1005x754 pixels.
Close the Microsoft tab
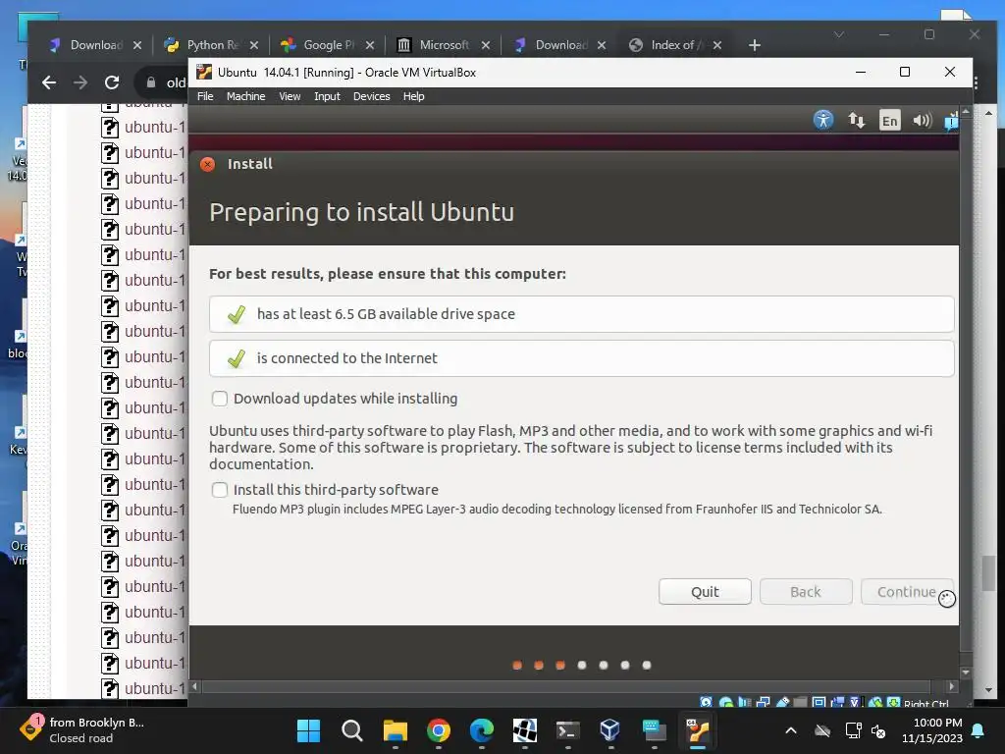click(485, 45)
